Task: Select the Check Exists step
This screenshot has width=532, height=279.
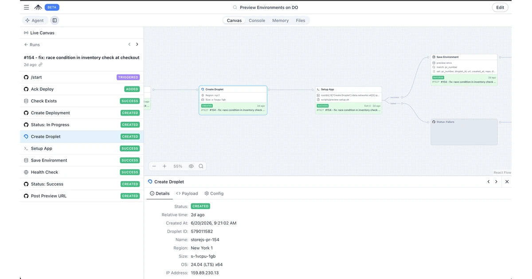Action: click(x=82, y=101)
